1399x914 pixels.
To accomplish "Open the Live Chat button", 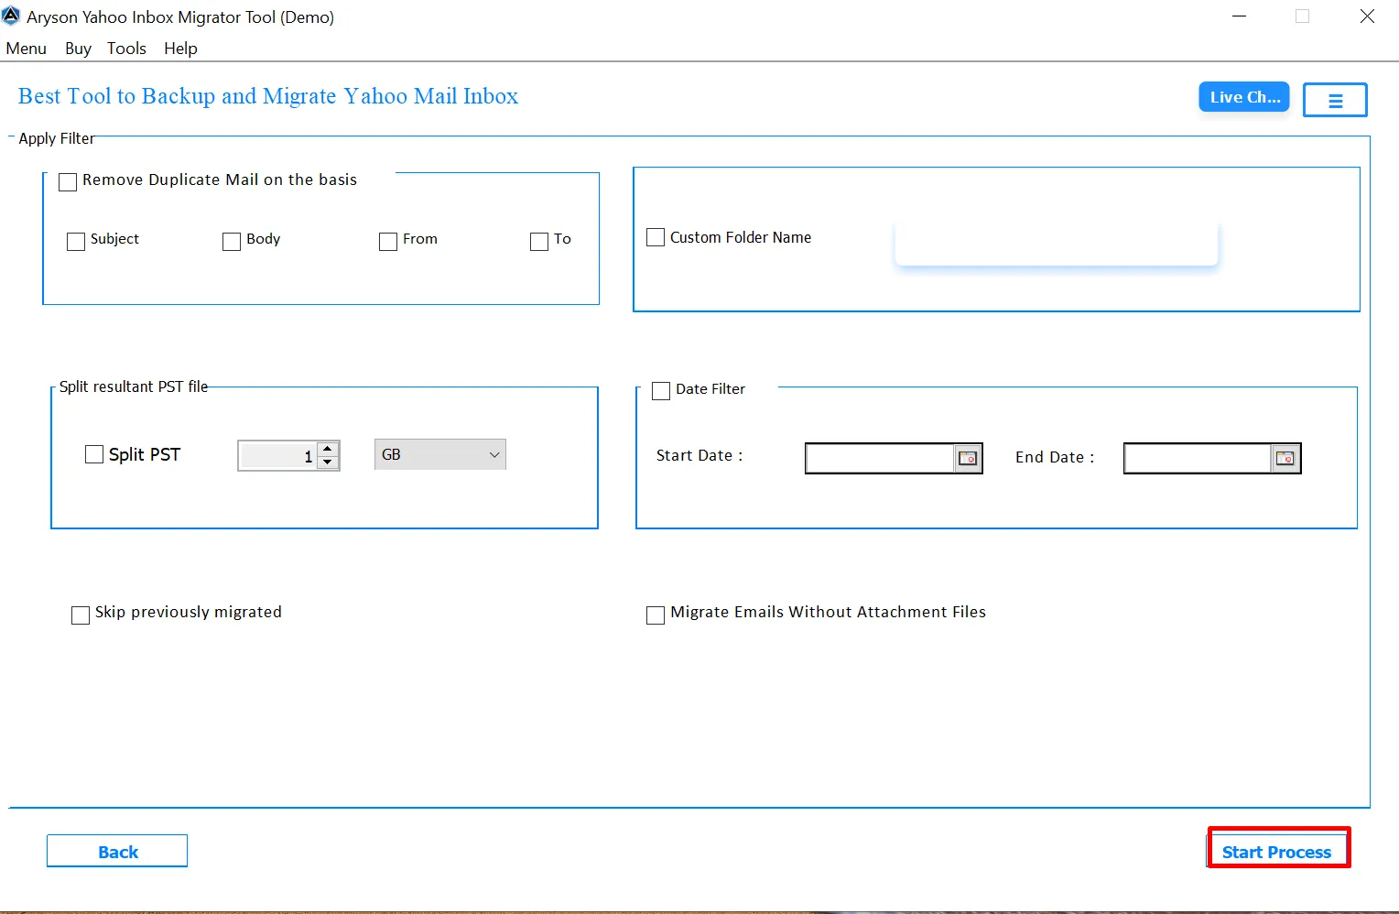I will tap(1244, 97).
